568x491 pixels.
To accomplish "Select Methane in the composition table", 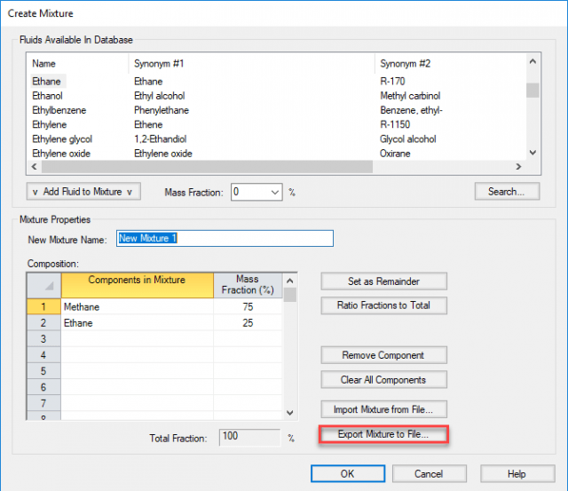I will pyautogui.click(x=138, y=307).
